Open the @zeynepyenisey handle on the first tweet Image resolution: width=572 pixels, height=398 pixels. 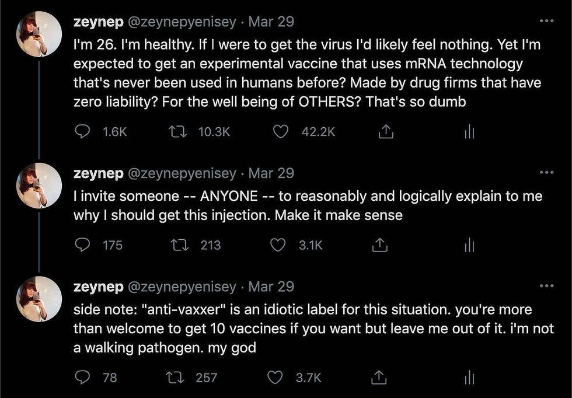(x=181, y=22)
